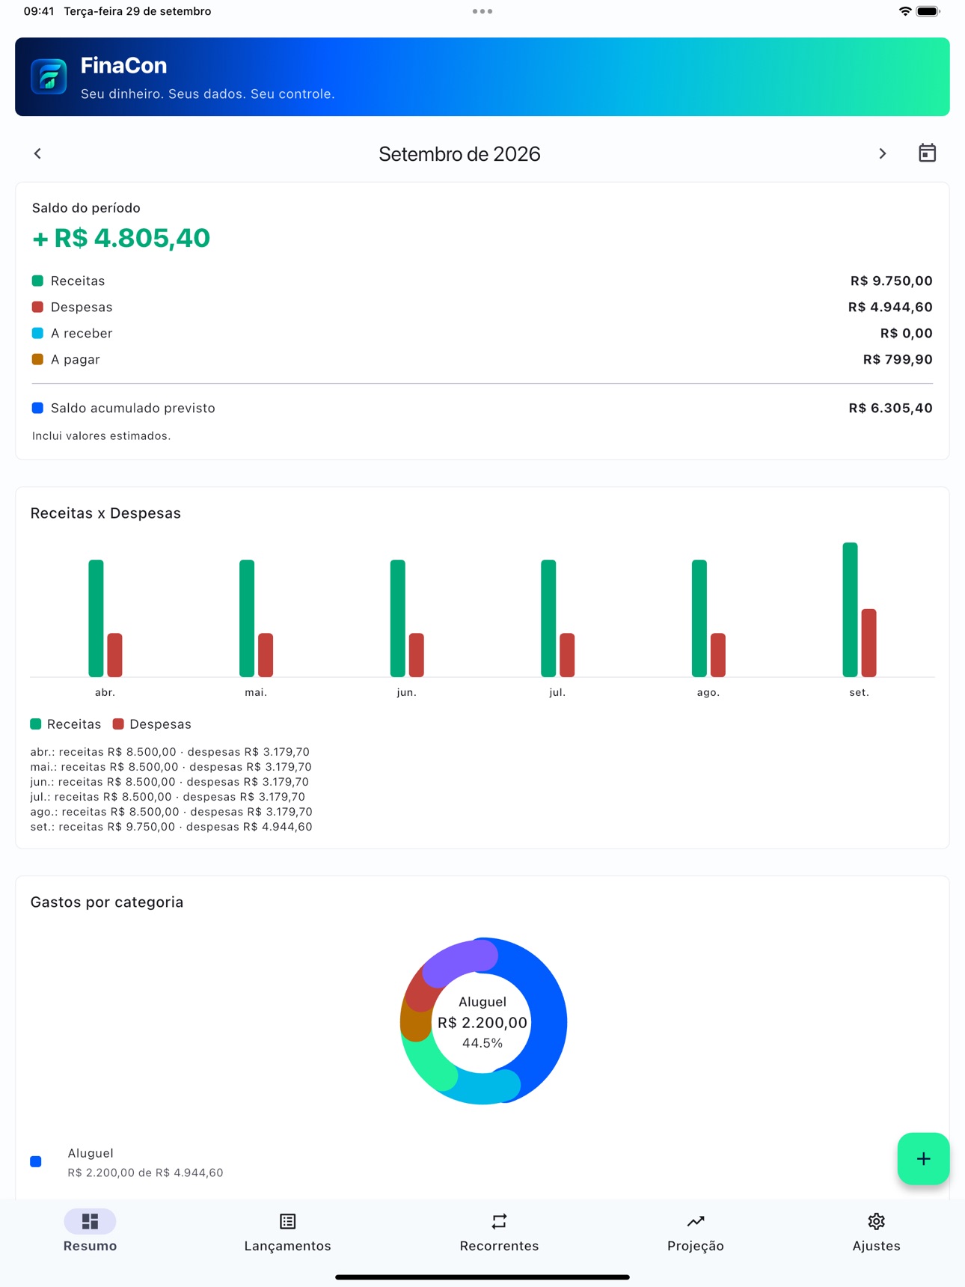Tap the green Receitas bar for abr.
Viewport: 965px width, 1287px height.
(x=96, y=618)
